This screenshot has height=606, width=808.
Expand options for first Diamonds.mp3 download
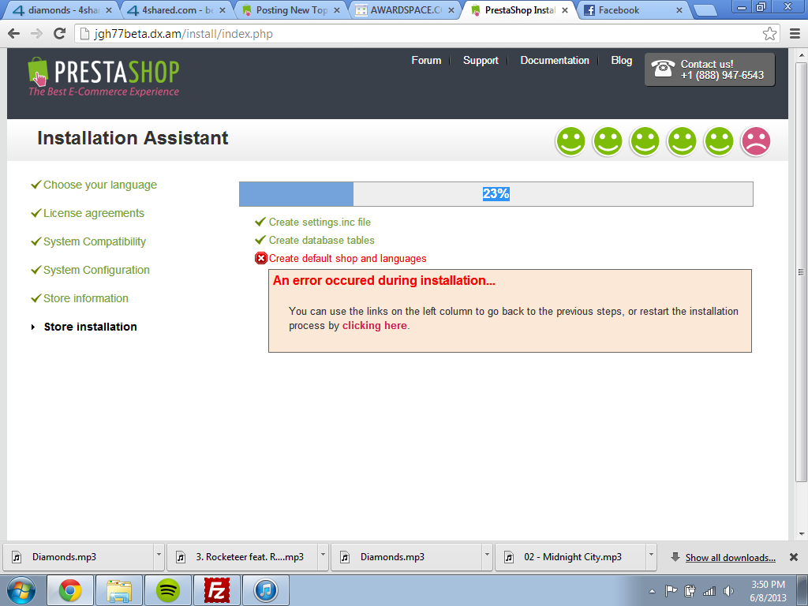[x=159, y=556]
